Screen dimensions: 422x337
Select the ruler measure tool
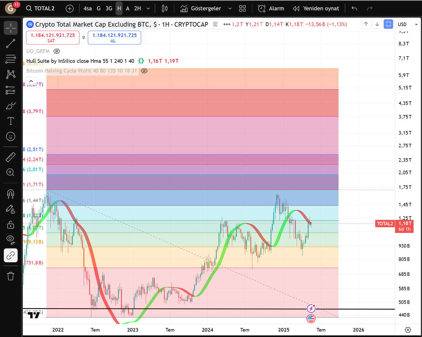11,157
